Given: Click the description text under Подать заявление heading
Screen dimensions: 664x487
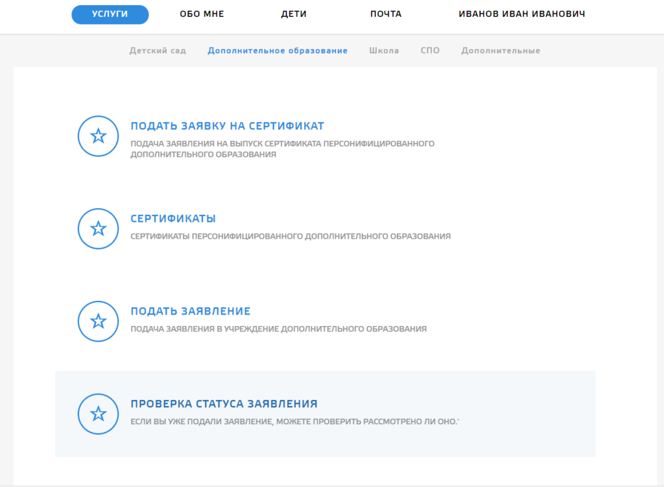Looking at the screenshot, I should (x=279, y=329).
